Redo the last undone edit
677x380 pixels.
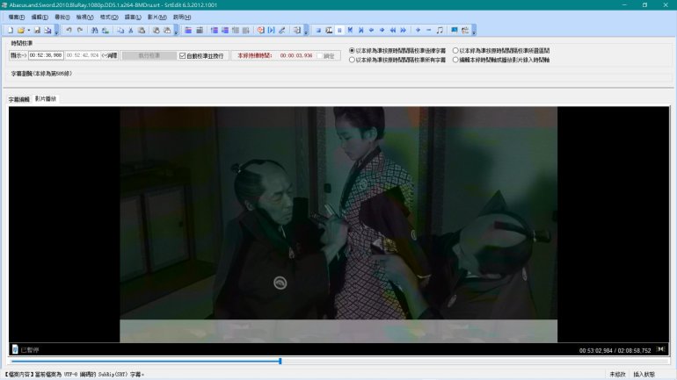[x=80, y=30]
